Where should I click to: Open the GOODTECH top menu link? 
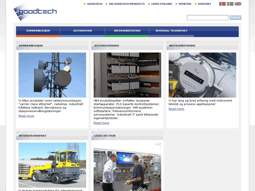95,4
